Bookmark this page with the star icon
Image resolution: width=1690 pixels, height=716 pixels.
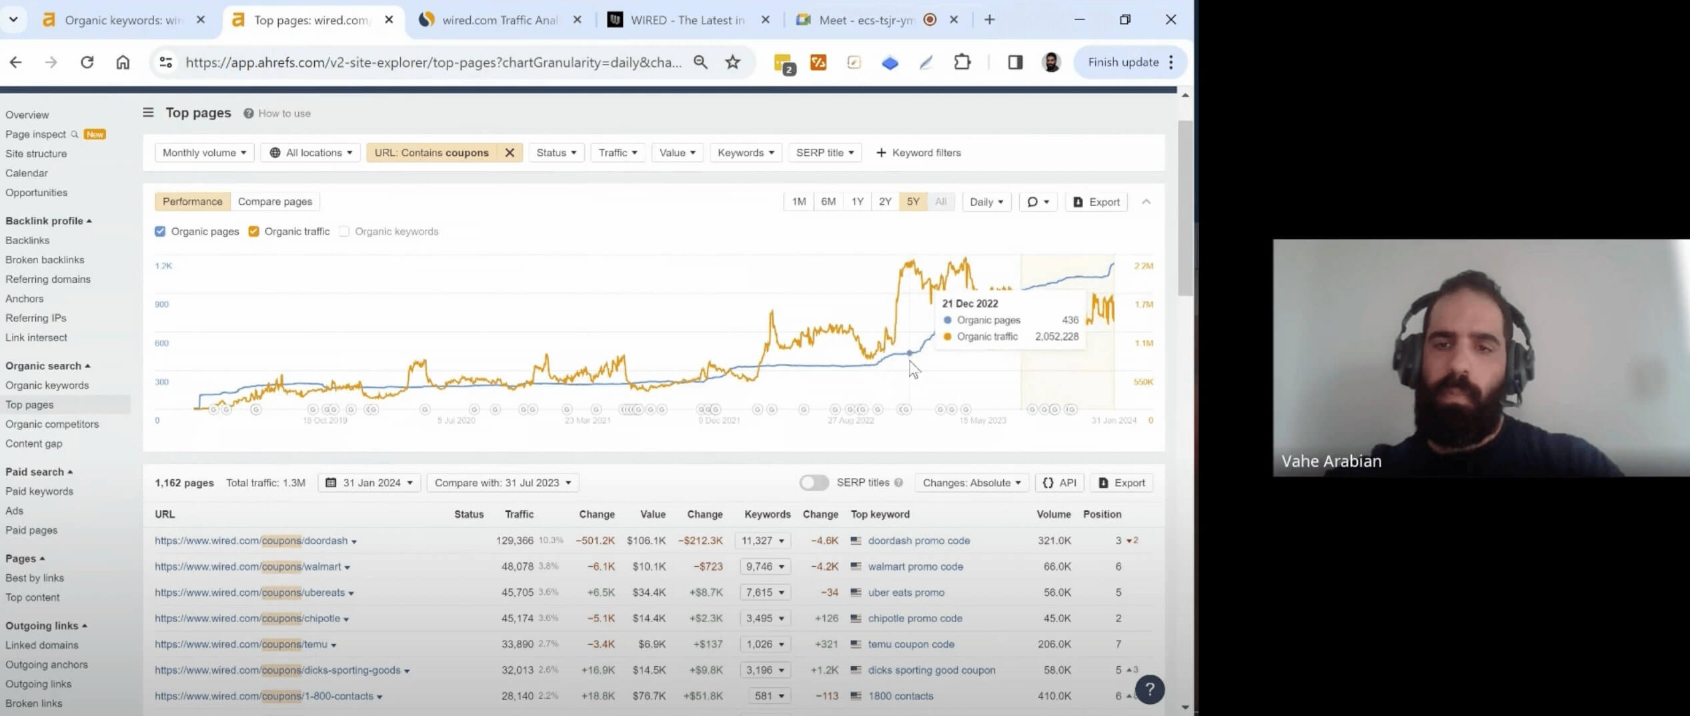tap(732, 62)
